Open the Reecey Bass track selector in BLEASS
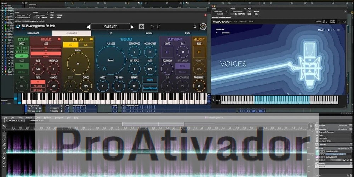The height and width of the screenshot is (177, 354). [21, 15]
